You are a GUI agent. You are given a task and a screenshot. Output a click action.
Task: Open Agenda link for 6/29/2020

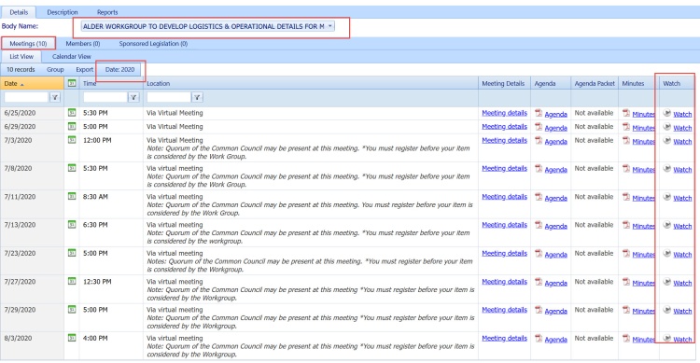pyautogui.click(x=556, y=128)
